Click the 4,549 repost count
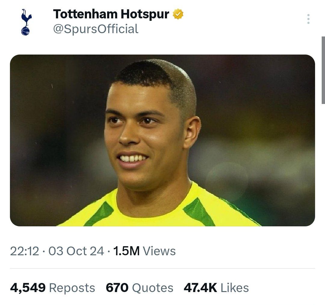 coord(28,288)
